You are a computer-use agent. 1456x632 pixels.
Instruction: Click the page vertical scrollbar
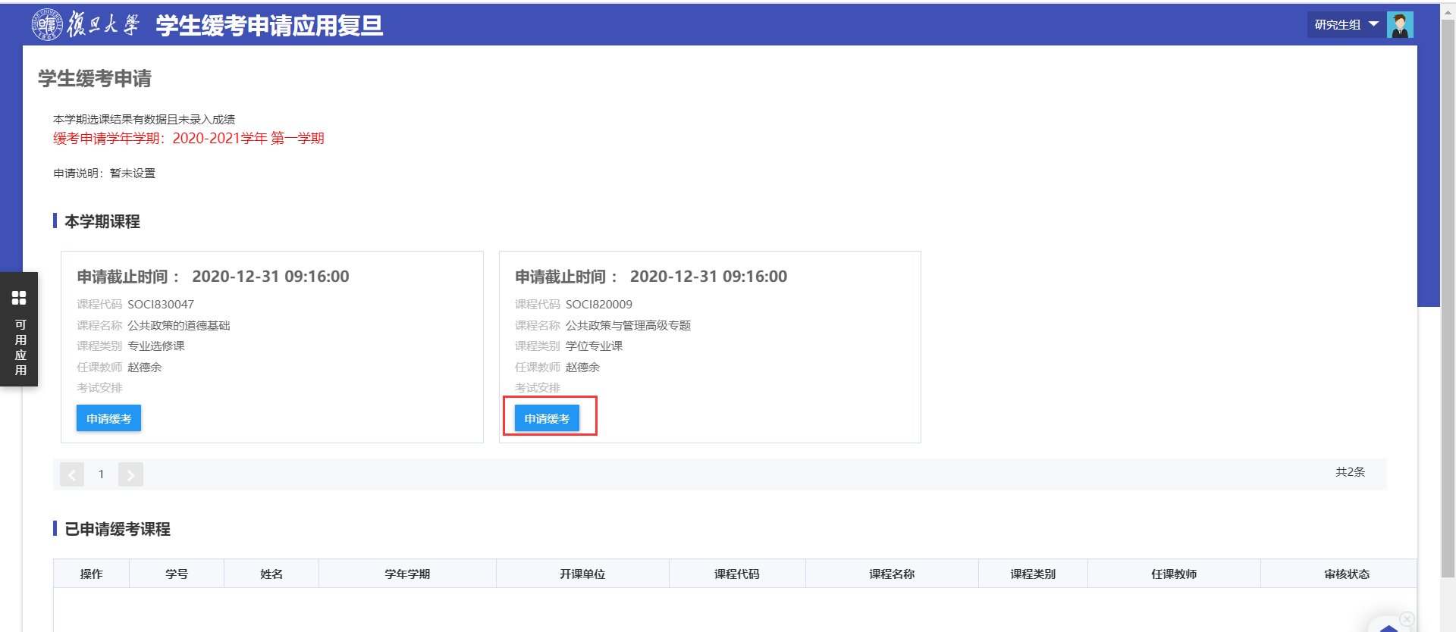pos(1447,303)
